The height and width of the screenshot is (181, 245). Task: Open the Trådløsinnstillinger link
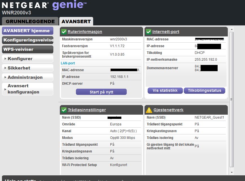click(87, 110)
